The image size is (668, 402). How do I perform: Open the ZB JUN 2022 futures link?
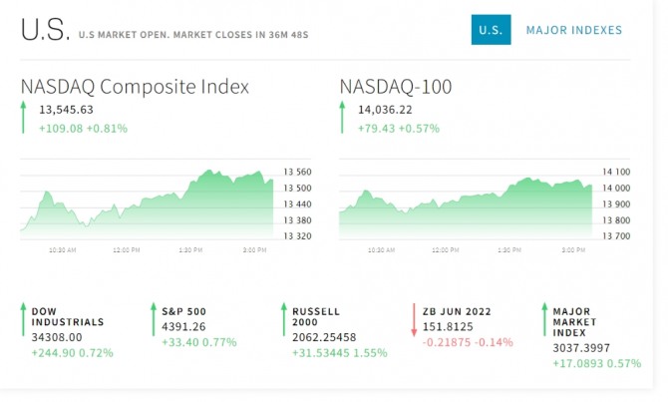pos(460,311)
